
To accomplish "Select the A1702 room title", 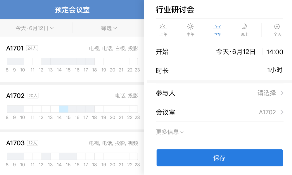I will click(15, 96).
